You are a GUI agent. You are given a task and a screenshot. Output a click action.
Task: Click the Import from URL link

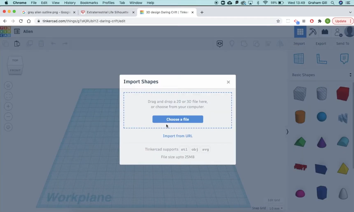[x=178, y=136]
